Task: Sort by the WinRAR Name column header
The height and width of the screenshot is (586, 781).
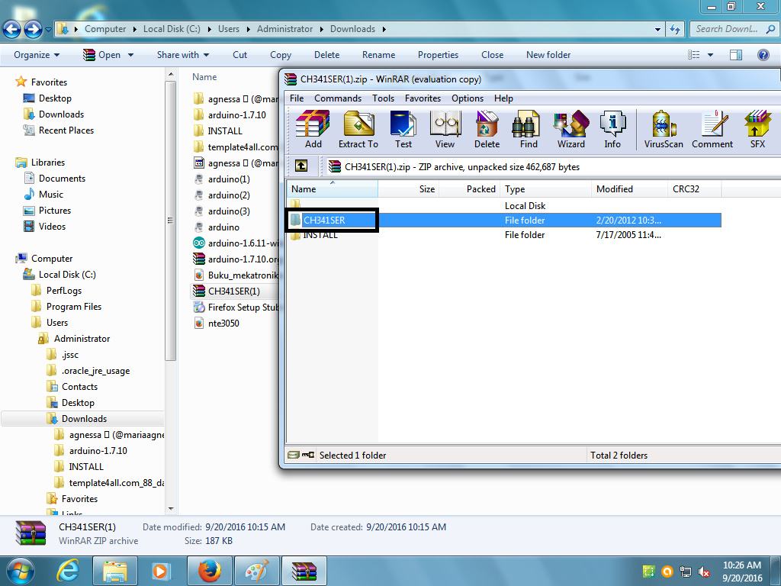Action: [332, 189]
